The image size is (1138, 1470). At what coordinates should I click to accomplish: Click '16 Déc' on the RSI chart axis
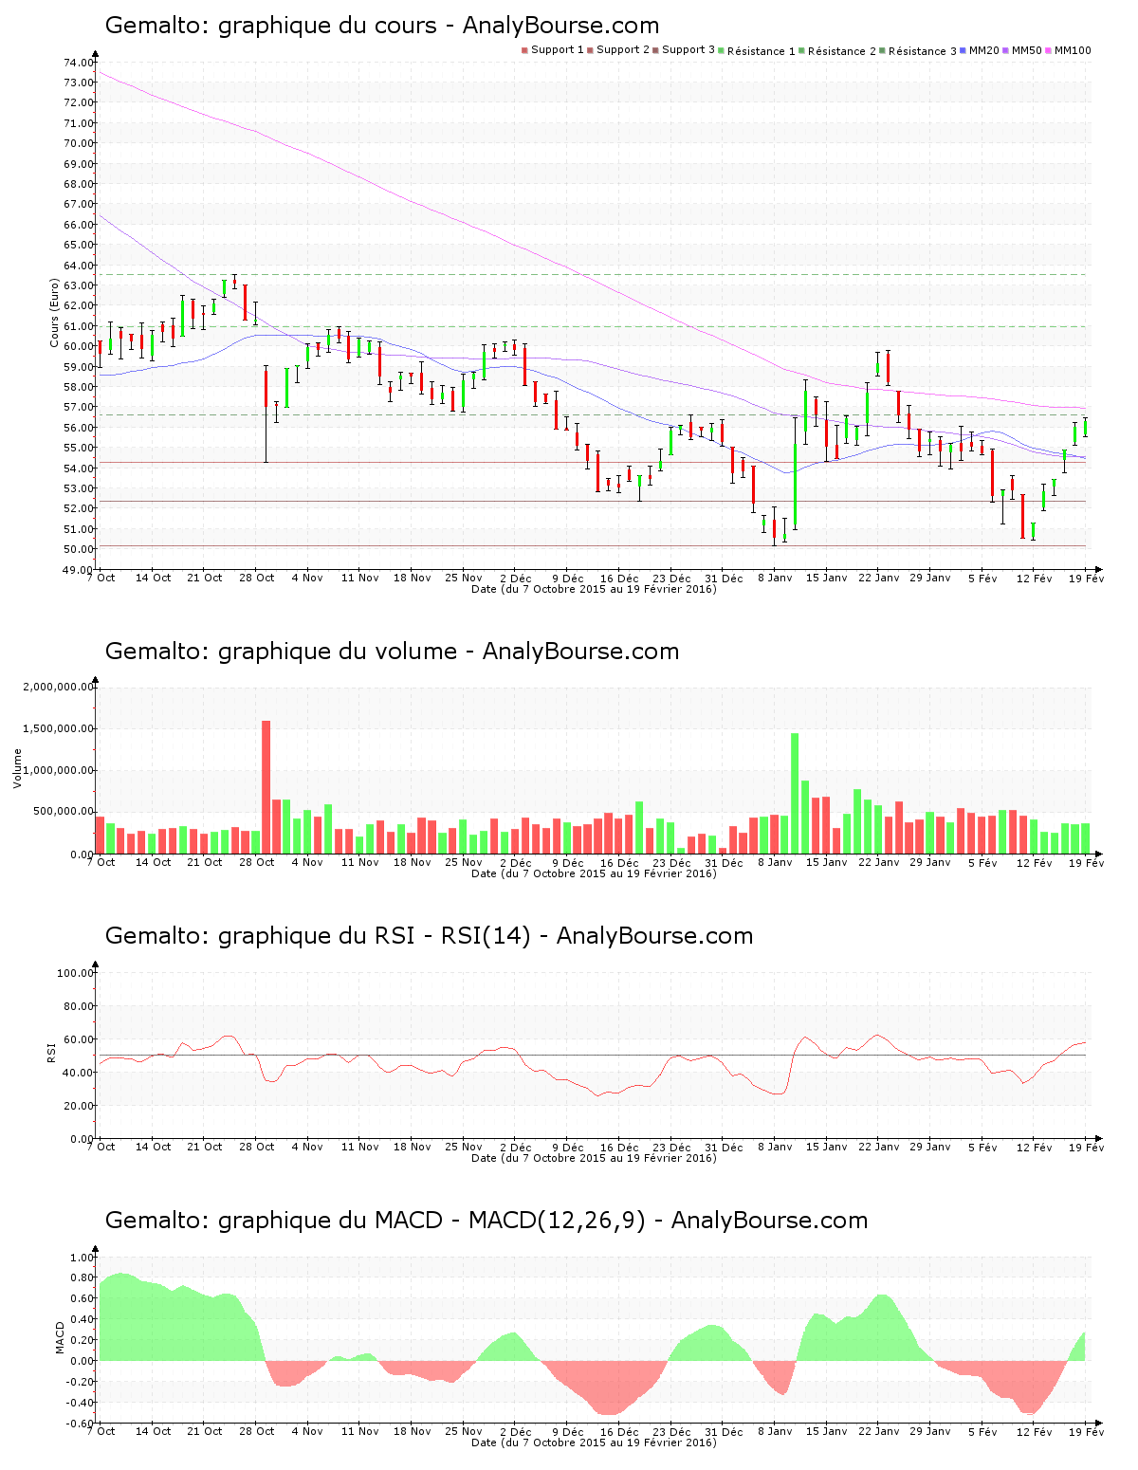click(620, 1147)
